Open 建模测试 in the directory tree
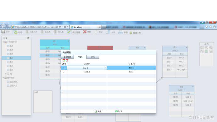The width and height of the screenshot is (217, 122). click(x=12, y=82)
